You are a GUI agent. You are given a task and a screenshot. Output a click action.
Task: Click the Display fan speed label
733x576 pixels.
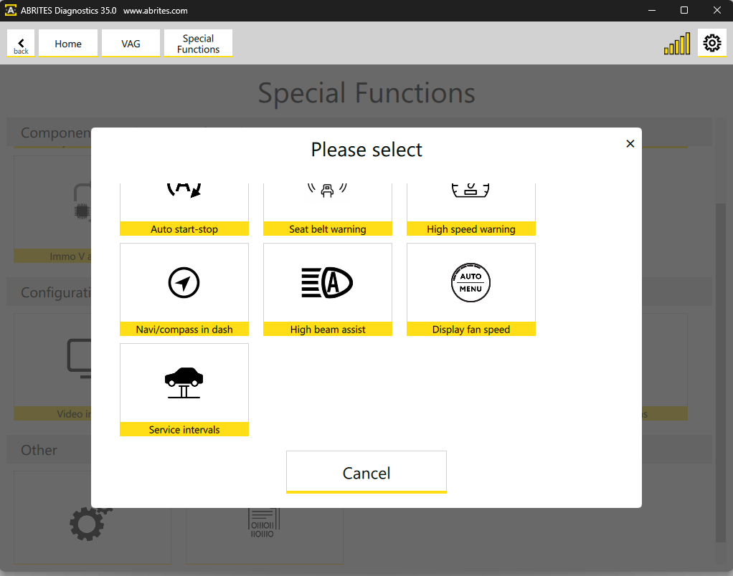tap(470, 329)
